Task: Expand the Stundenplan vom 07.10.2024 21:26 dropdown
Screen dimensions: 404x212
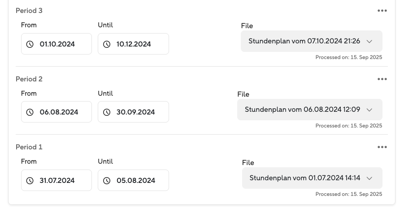Action: click(x=311, y=41)
